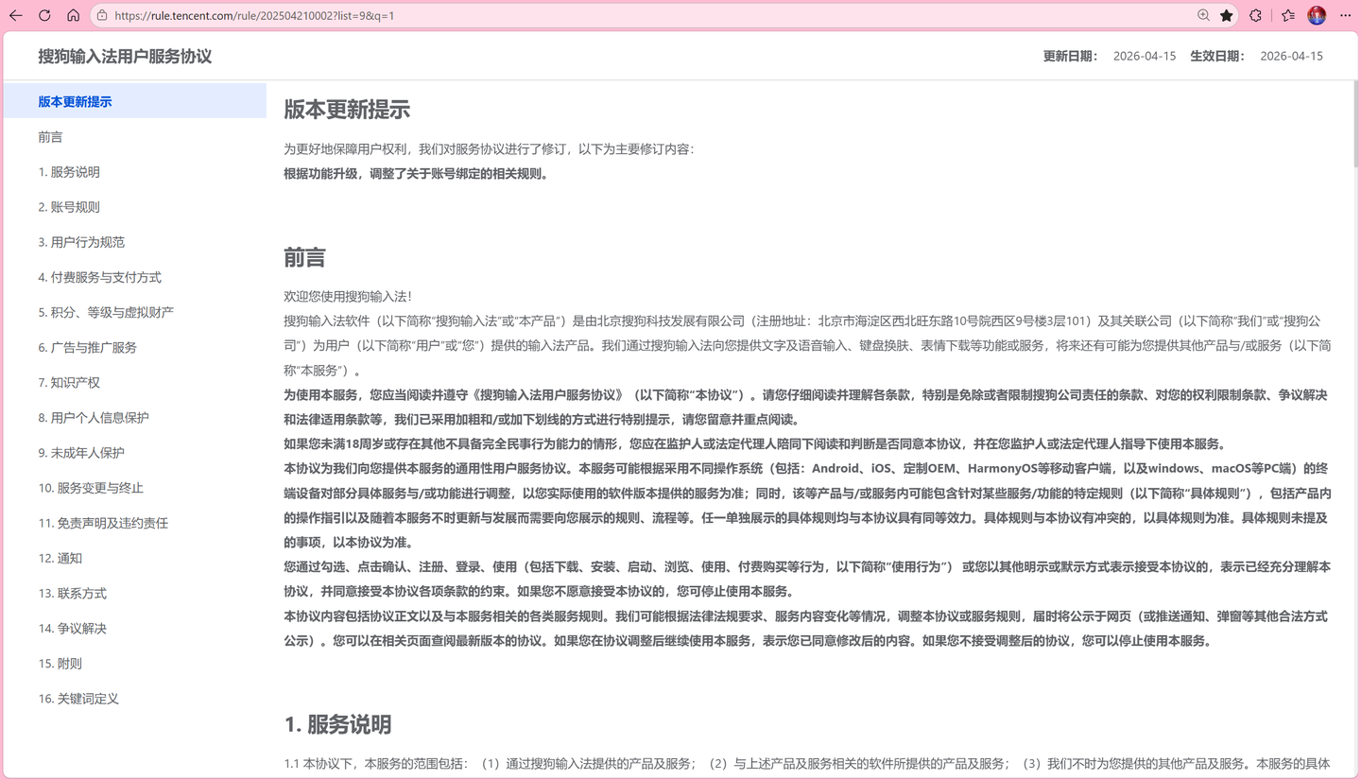Open the browser home page icon
Image resolution: width=1361 pixels, height=780 pixels.
73,15
